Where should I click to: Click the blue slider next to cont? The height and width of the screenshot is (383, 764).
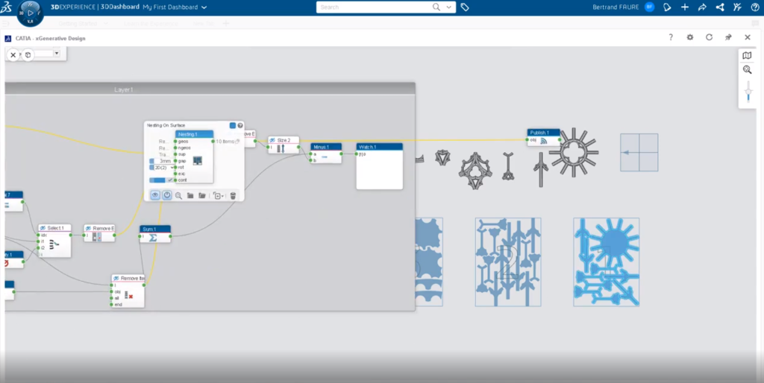(157, 180)
